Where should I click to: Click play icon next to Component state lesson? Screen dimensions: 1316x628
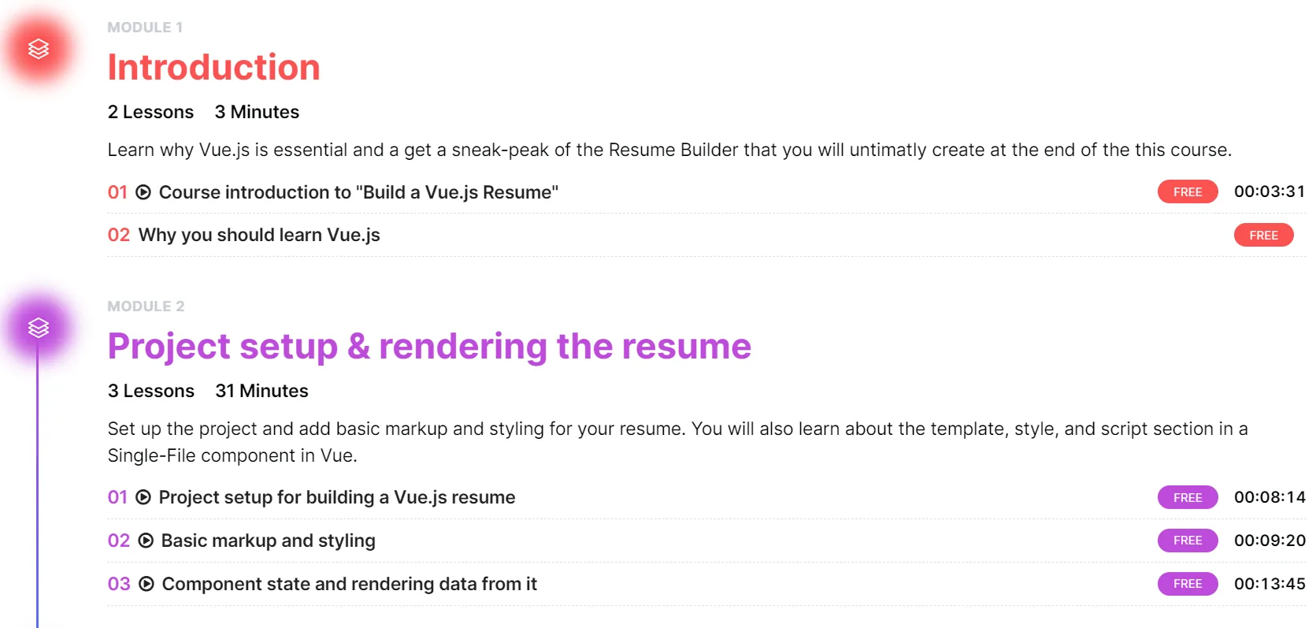pos(146,584)
